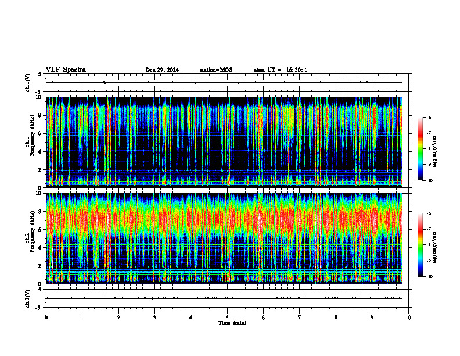This screenshot has width=460, height=356.
Task: Click time axis tick label "0"
Action: 46,318
